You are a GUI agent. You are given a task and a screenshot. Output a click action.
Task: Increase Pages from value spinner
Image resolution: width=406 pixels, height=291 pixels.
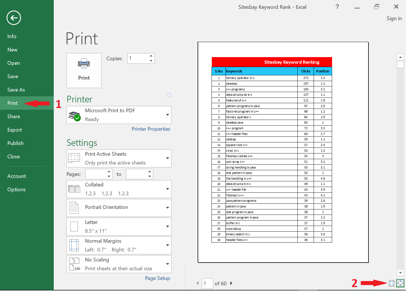click(x=109, y=172)
